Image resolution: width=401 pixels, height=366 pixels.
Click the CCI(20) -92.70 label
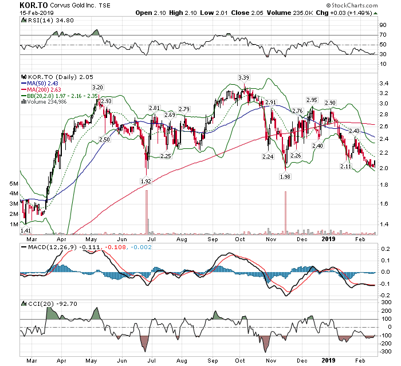(52, 304)
